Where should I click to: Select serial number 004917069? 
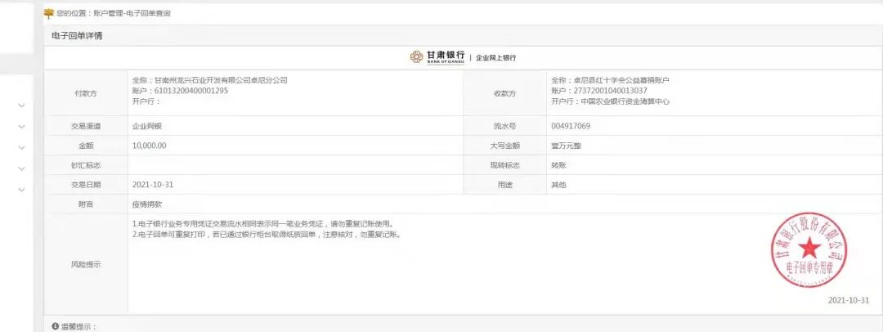[571, 126]
